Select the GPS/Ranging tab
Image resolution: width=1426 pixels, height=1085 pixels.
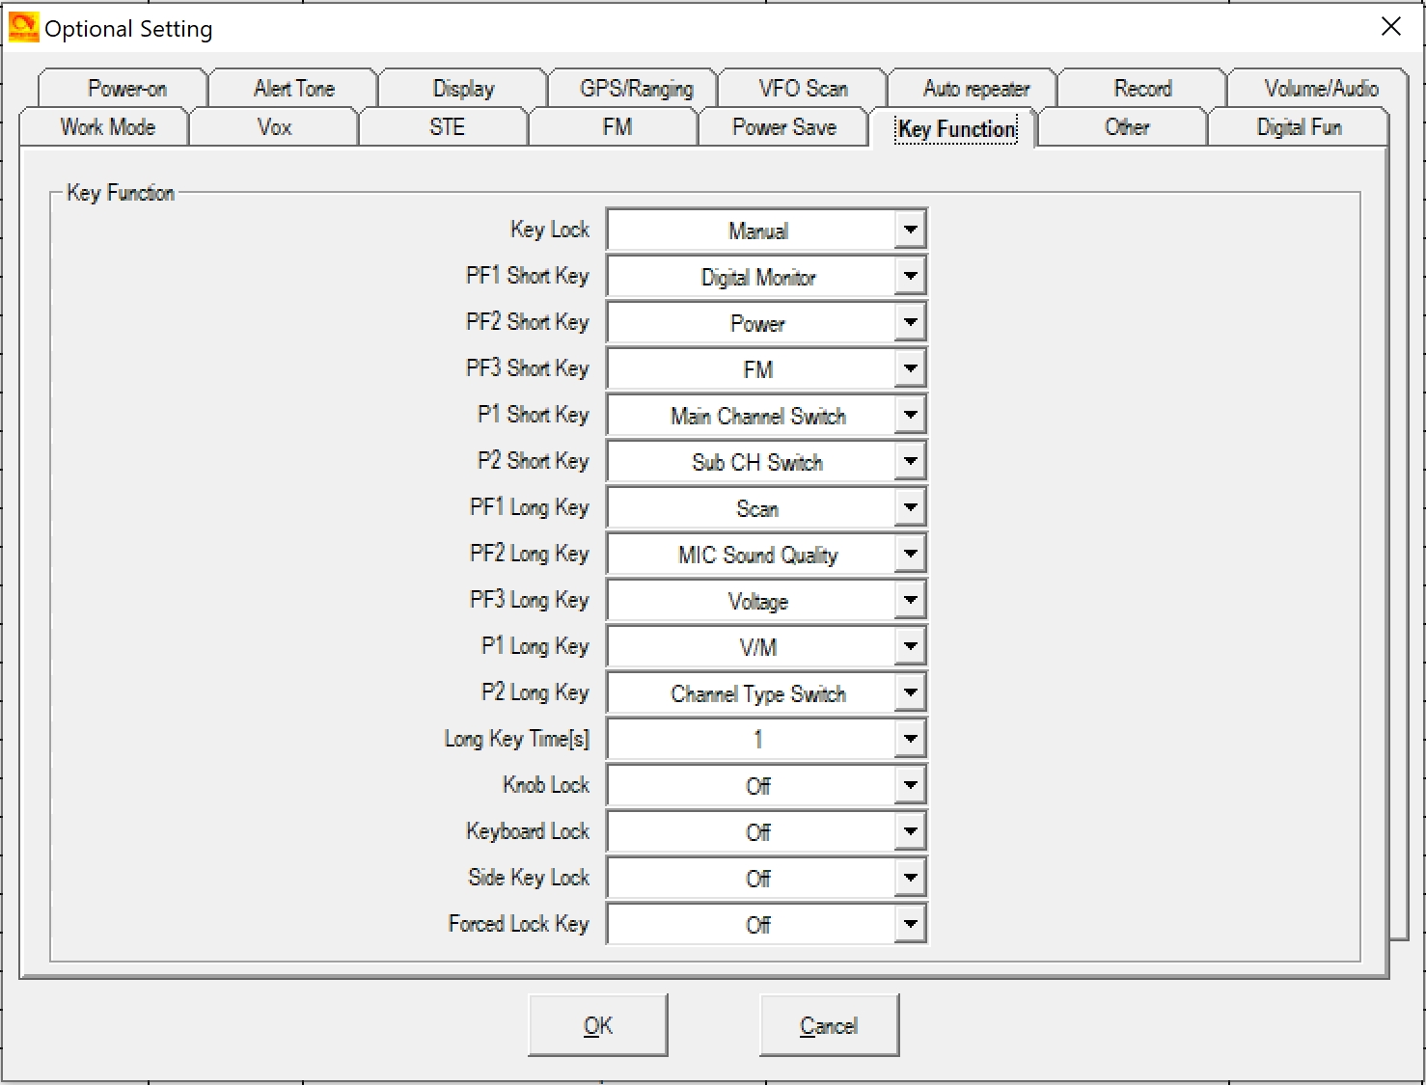coord(636,89)
